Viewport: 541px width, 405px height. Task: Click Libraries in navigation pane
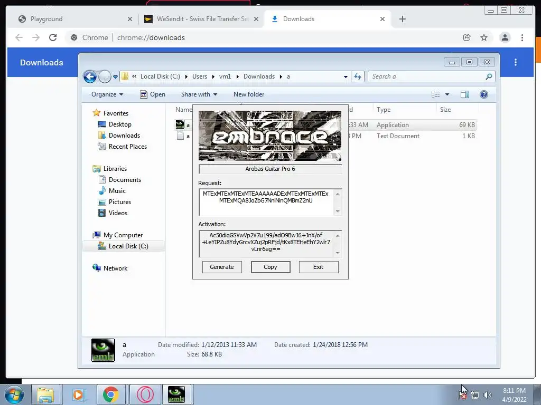110,168
